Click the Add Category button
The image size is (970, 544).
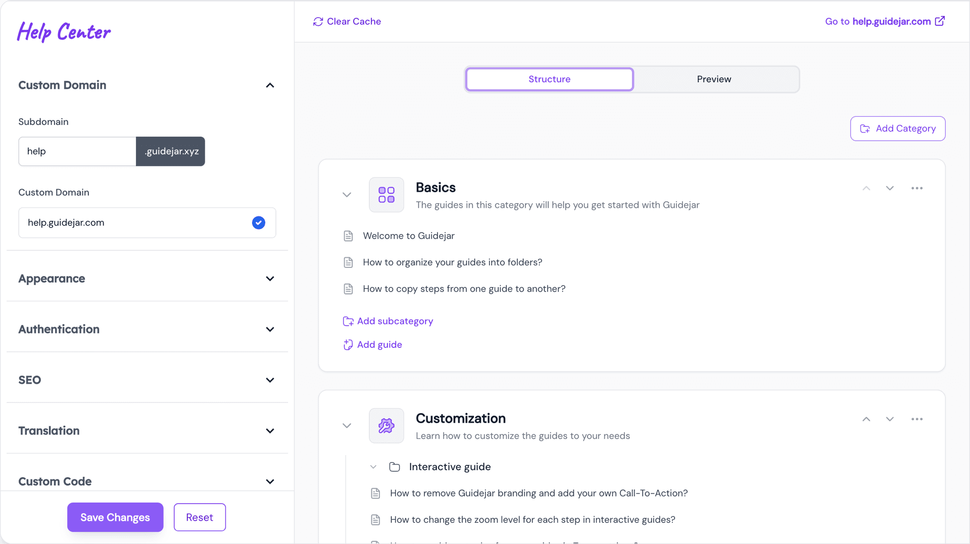(898, 128)
